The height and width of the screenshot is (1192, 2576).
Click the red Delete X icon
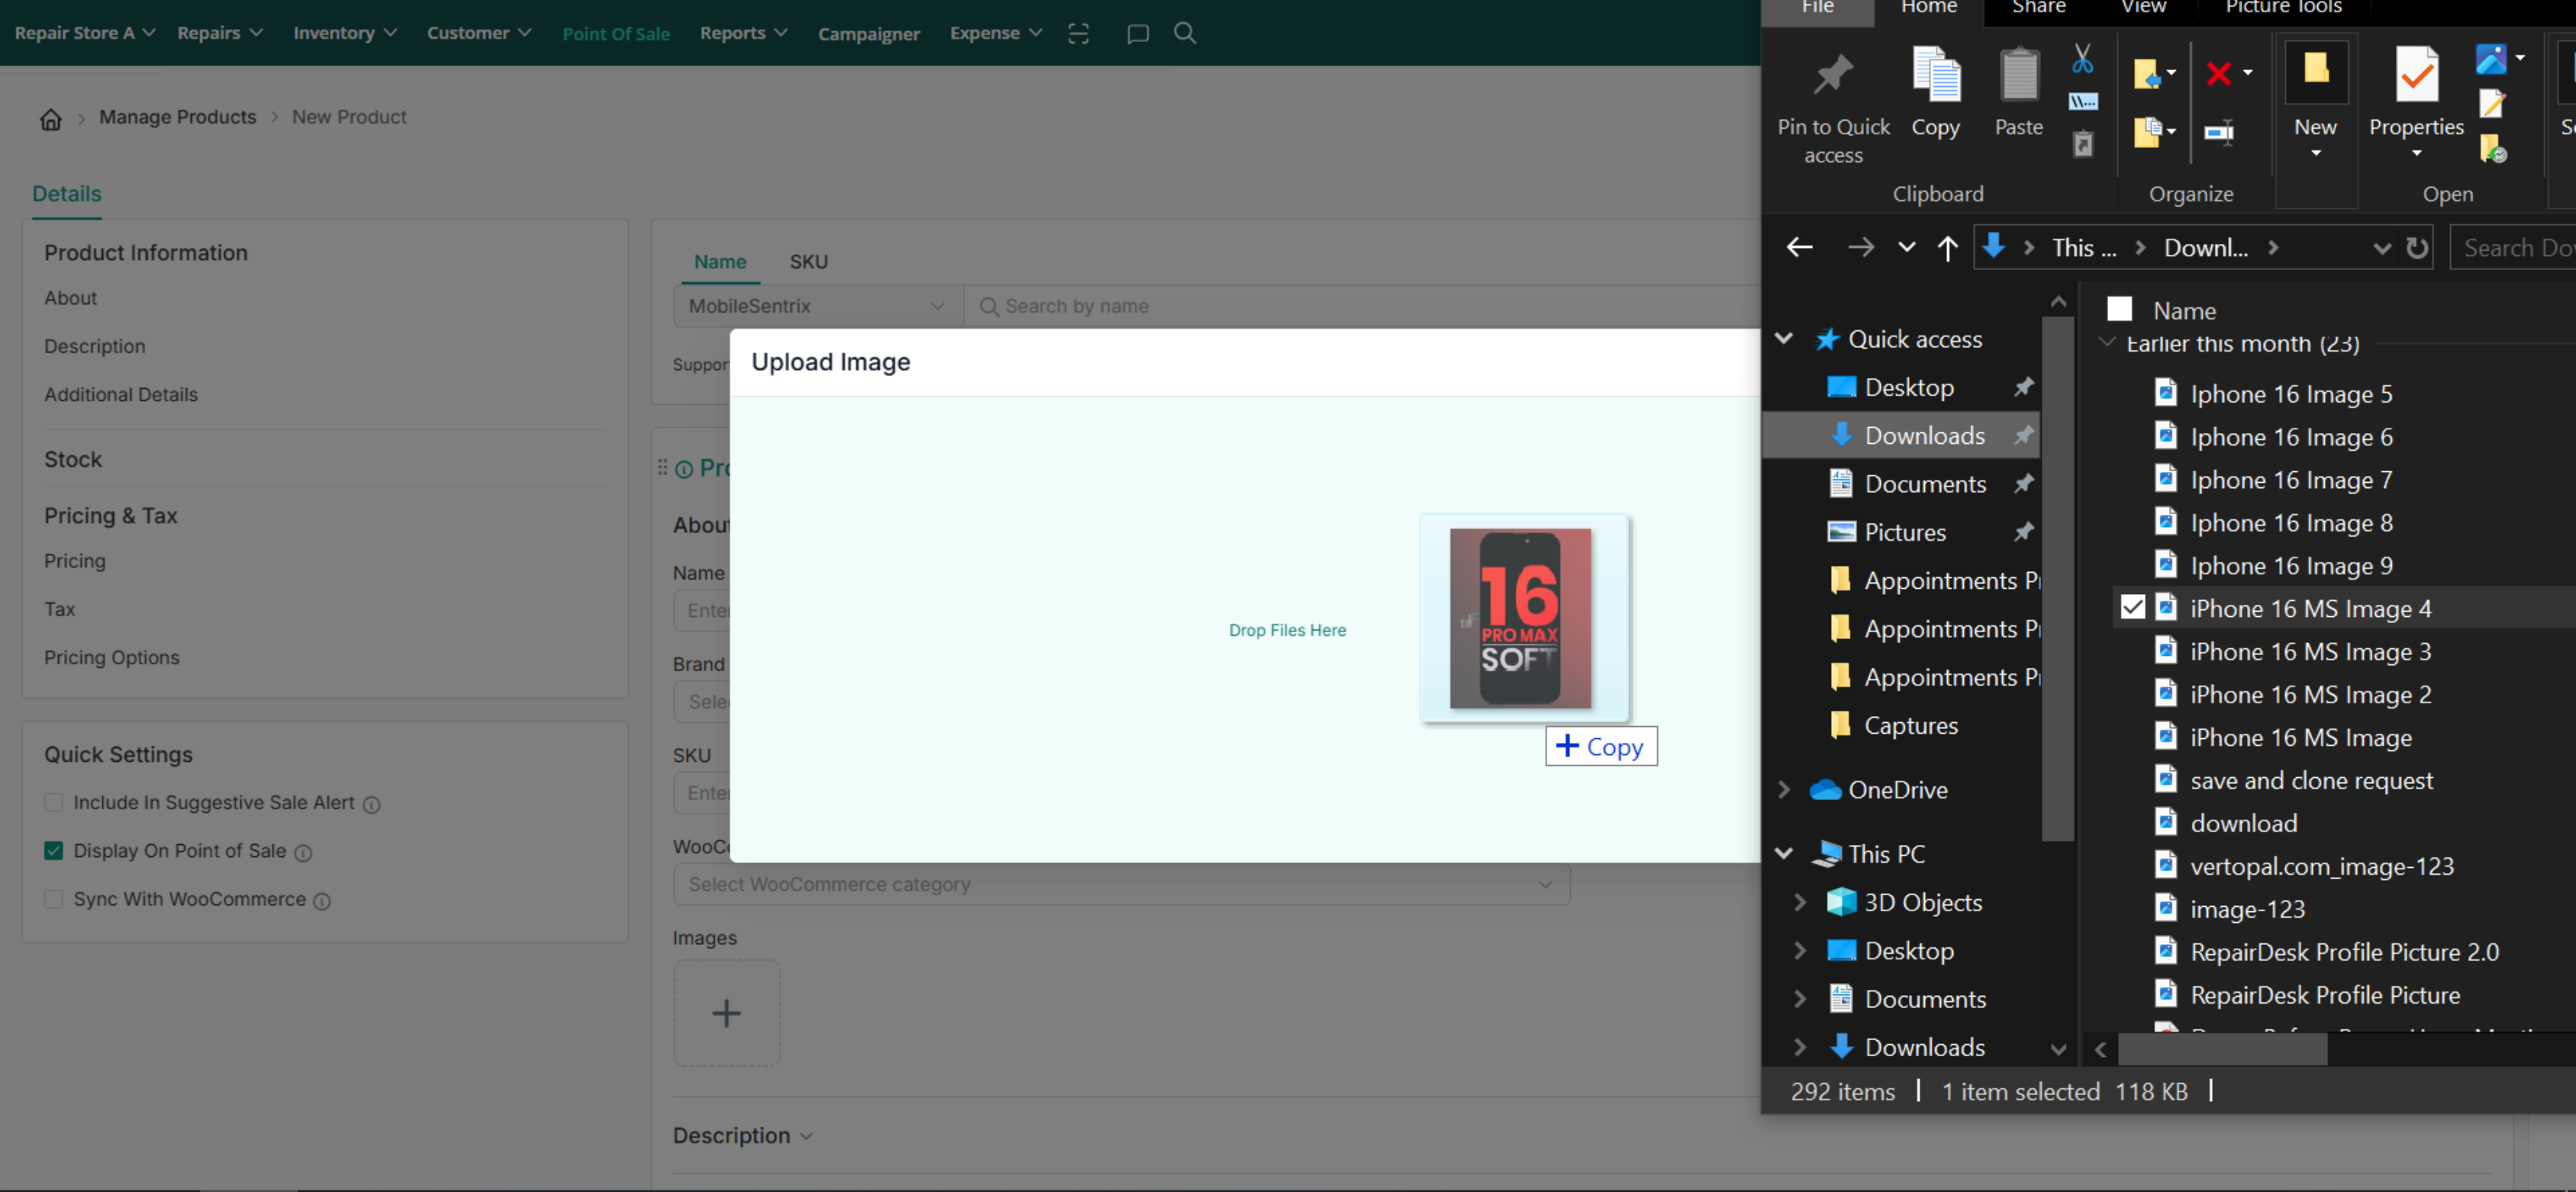[x=2218, y=74]
